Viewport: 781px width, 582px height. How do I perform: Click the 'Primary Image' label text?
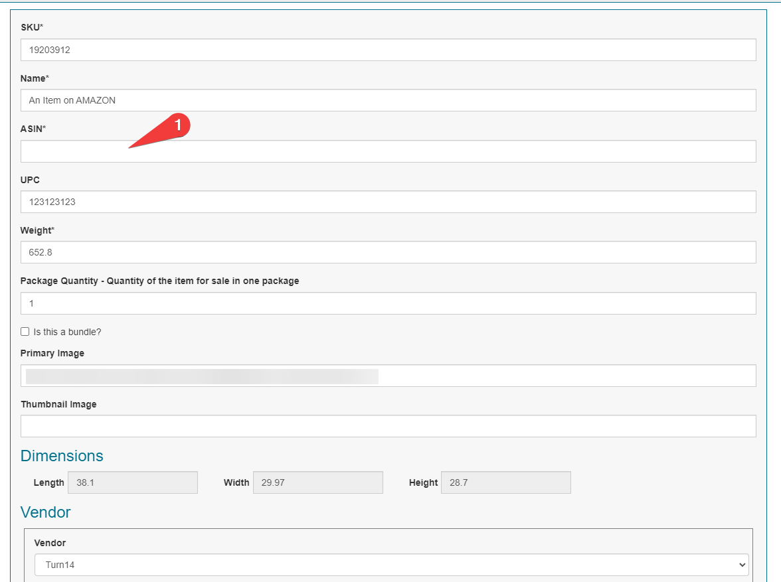(52, 354)
